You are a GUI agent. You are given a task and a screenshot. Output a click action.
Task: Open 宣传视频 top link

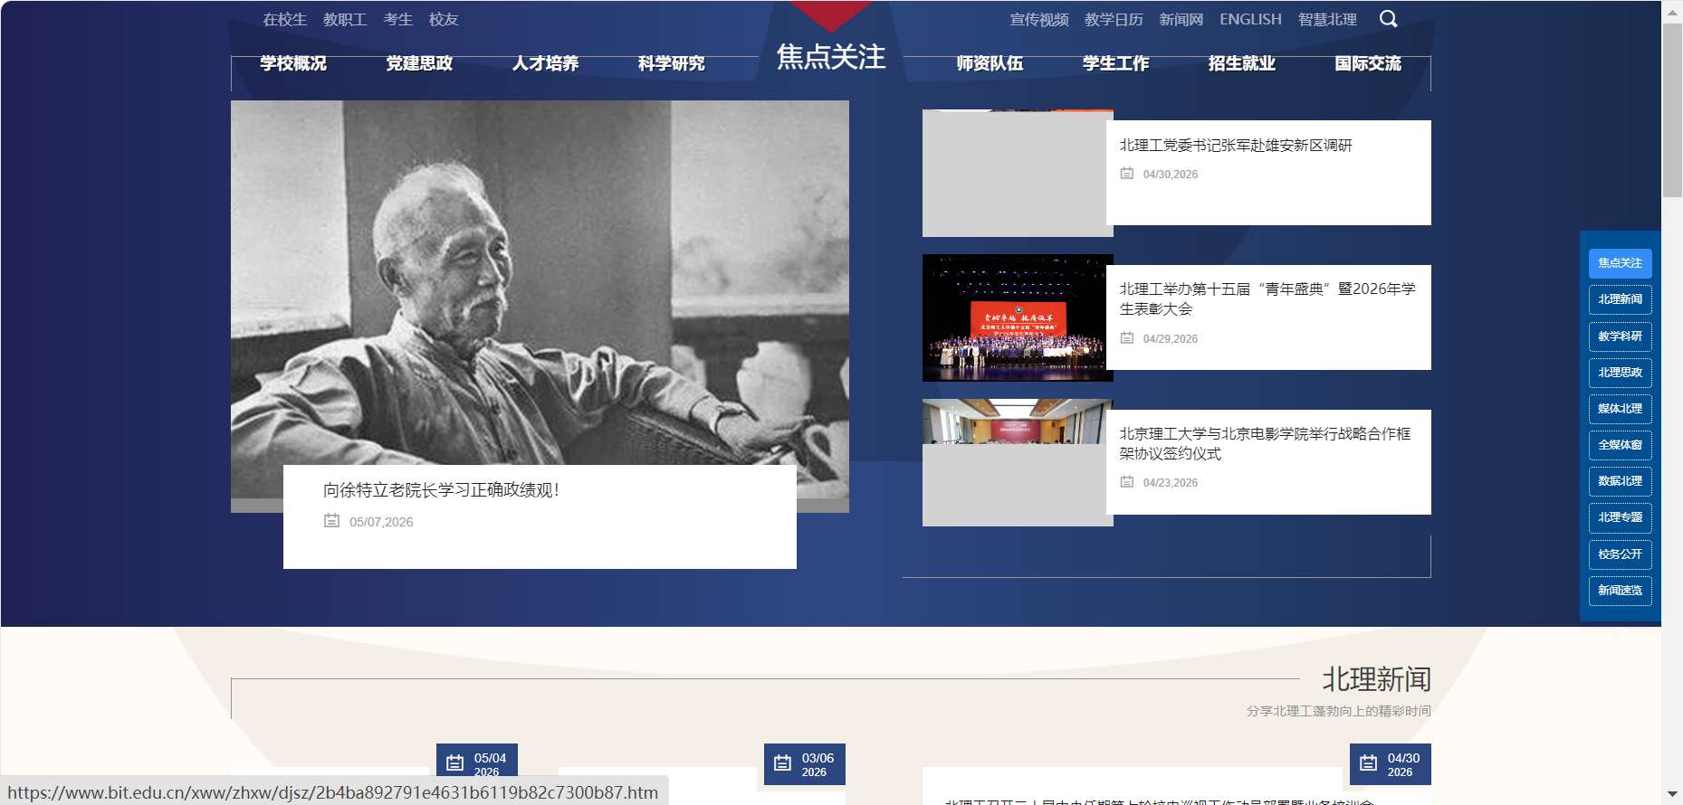click(1039, 19)
